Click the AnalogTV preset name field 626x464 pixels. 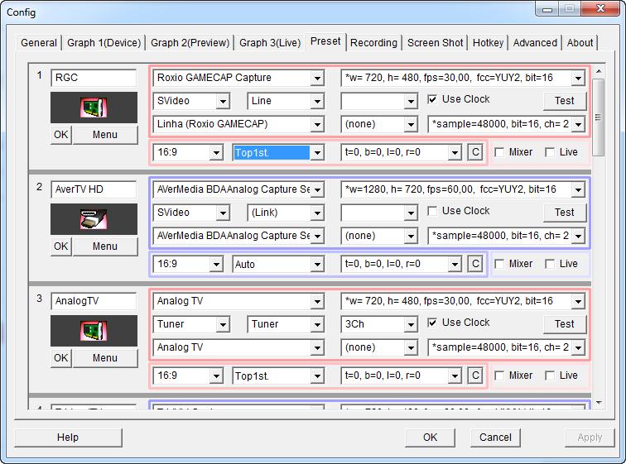tap(94, 301)
